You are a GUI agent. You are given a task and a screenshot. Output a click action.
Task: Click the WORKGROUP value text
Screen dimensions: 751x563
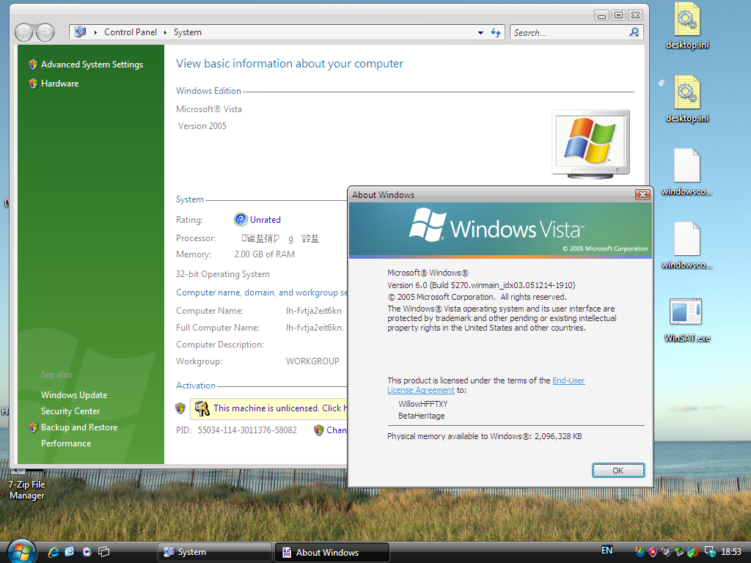pos(312,361)
